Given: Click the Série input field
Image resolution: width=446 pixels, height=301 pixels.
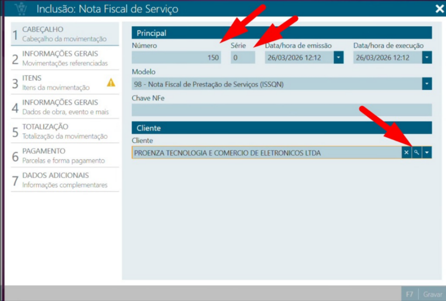Looking at the screenshot, I should click(243, 57).
